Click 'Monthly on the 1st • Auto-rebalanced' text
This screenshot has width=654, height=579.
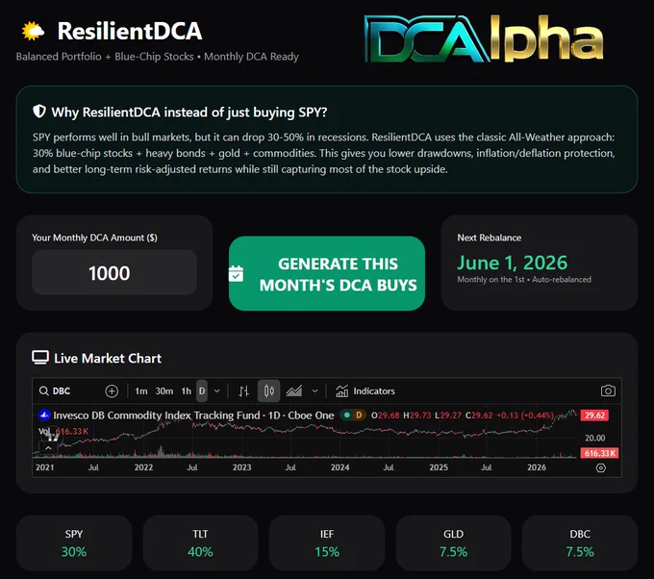[x=524, y=280]
